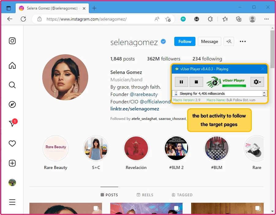Open #BLM story highlight

217,148
